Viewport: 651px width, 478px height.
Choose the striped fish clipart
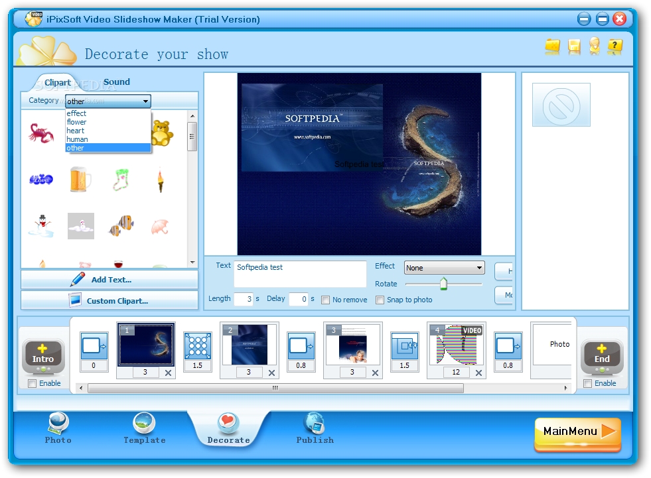(x=121, y=225)
